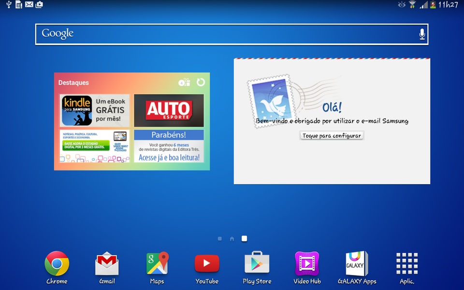464x290 pixels.
Task: Tap 'Toque para configurar' button
Action: [x=332, y=135]
